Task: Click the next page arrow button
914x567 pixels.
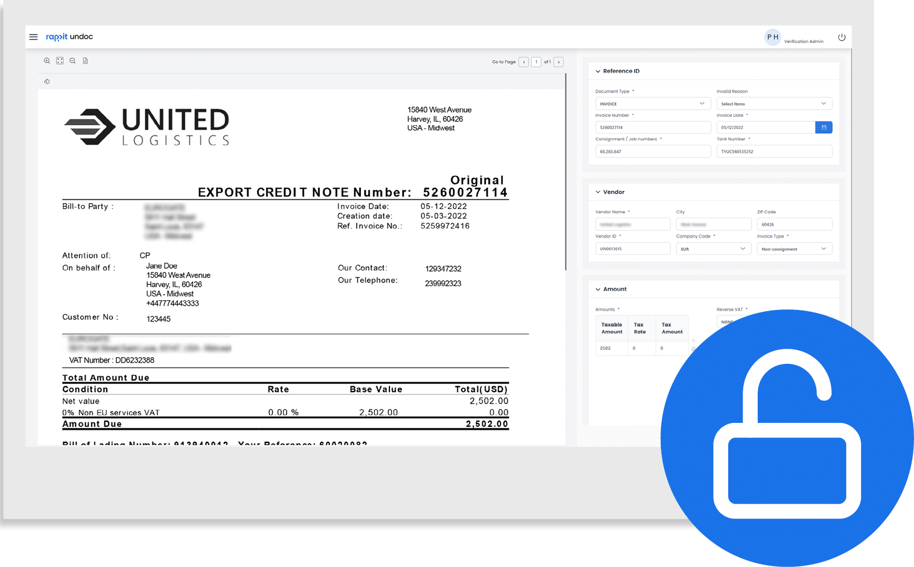Action: coord(559,62)
